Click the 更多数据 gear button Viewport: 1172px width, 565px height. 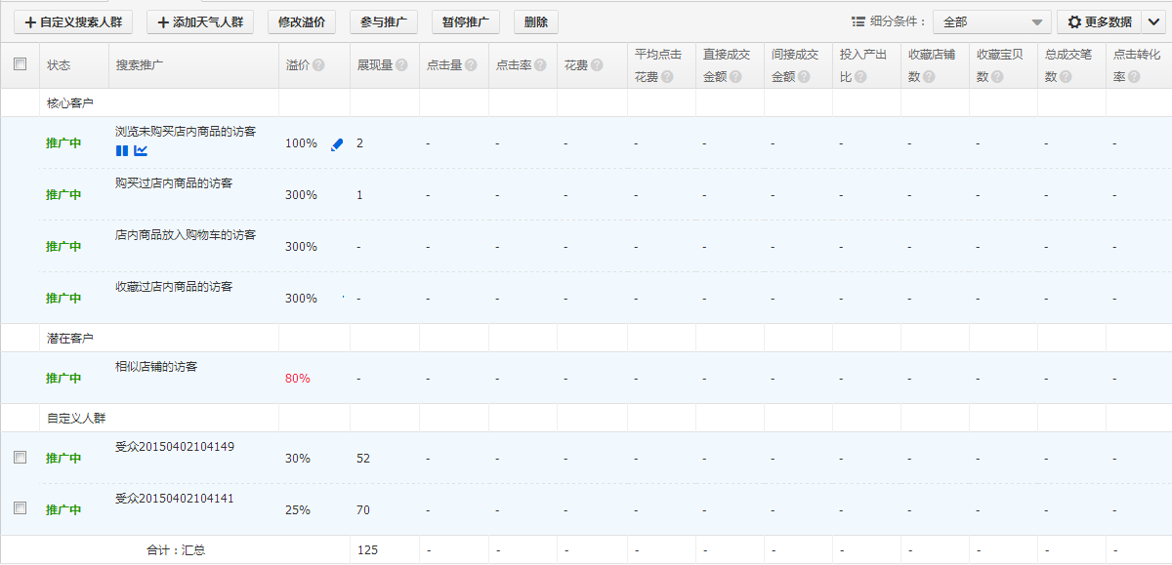[x=1099, y=21]
